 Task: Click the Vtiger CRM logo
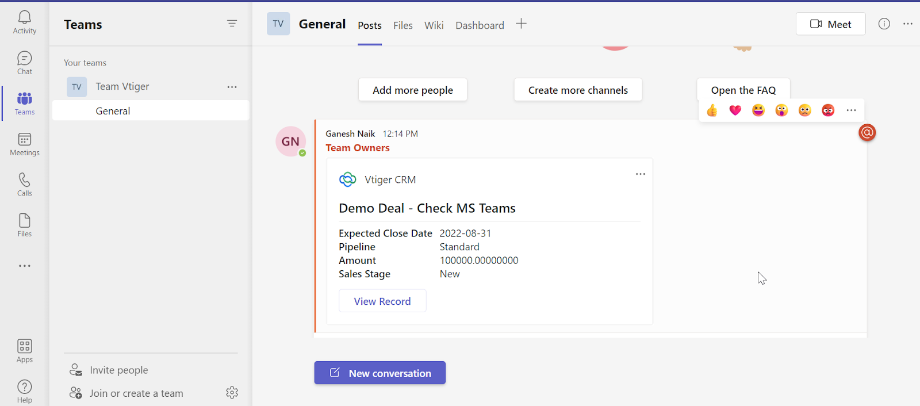(x=348, y=180)
